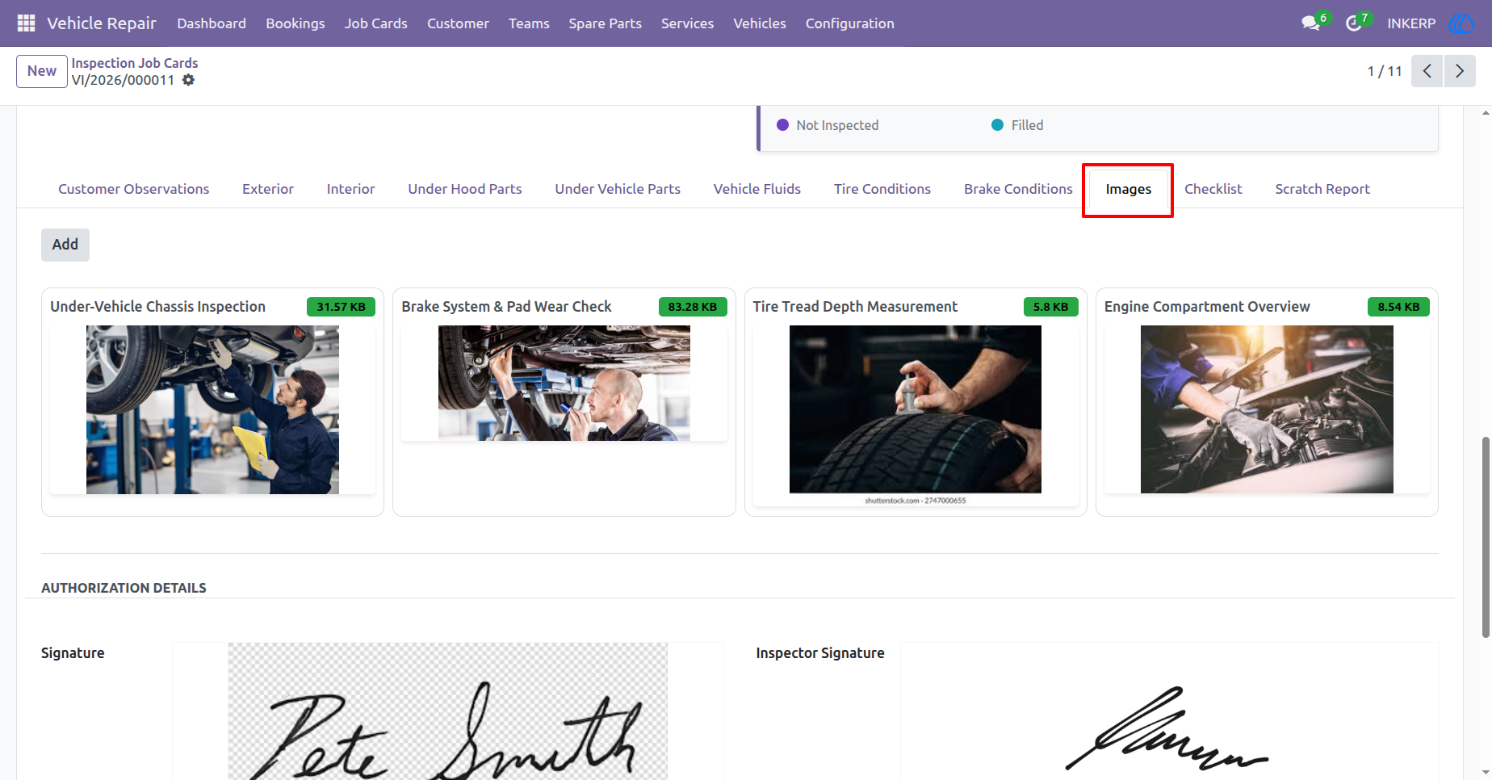Open the apps grid menu icon
Screen dimensions: 1492x780
tap(26, 23)
